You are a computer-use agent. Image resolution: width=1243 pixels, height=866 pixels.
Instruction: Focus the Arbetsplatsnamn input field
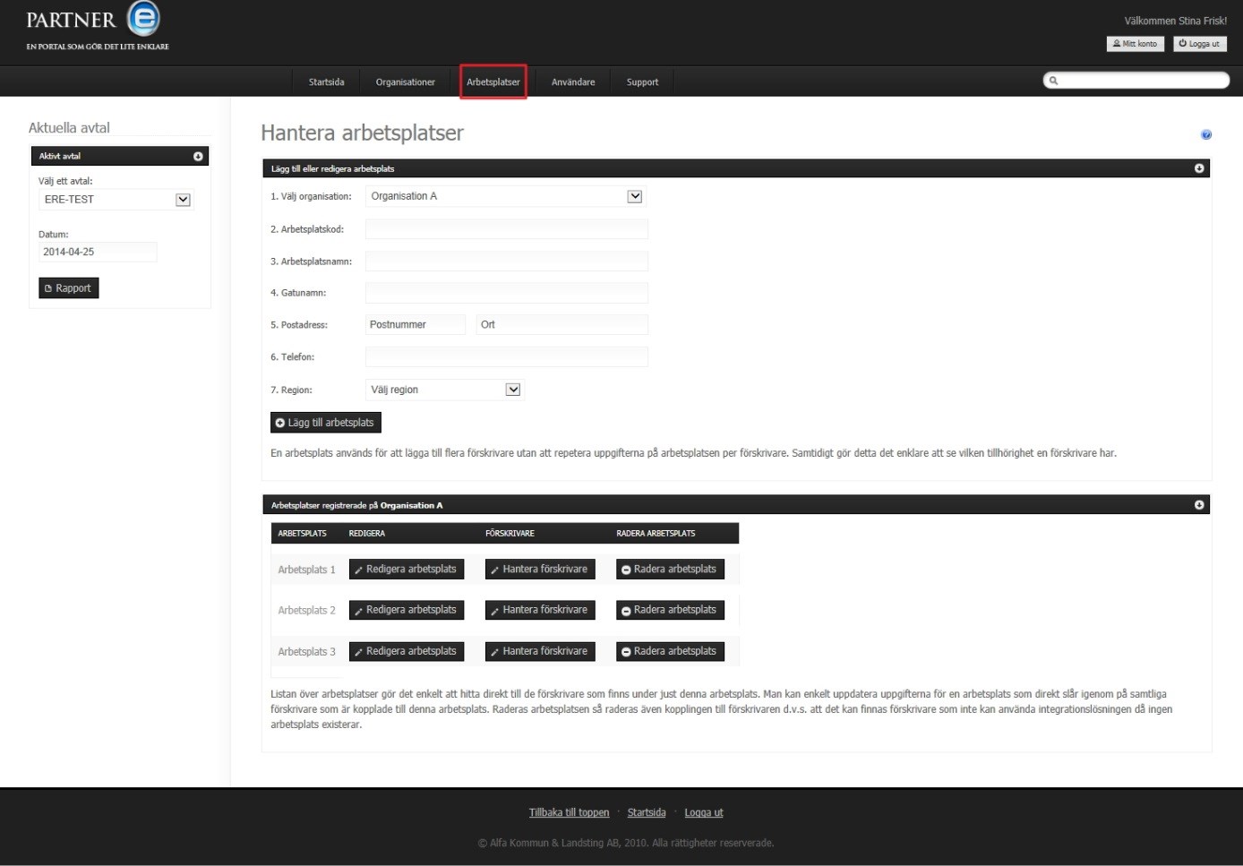point(506,262)
